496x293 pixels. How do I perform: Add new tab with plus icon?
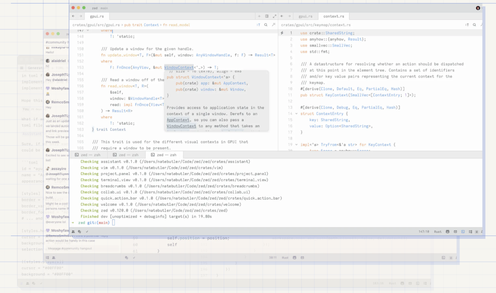point(259,16)
